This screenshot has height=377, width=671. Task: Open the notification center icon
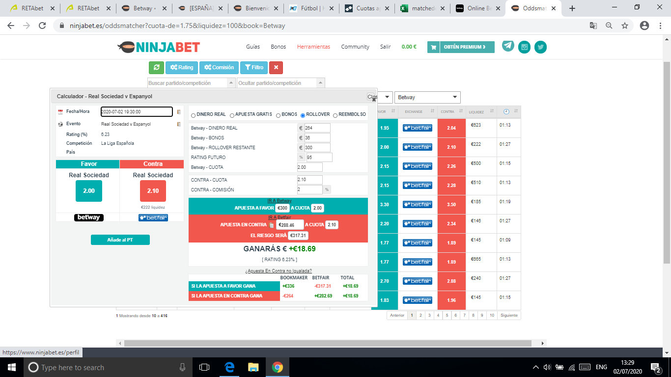pos(655,367)
